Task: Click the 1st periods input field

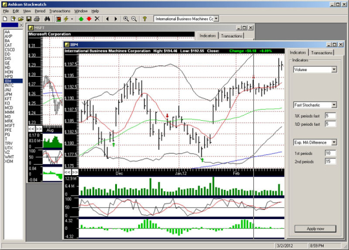Action: (330, 153)
